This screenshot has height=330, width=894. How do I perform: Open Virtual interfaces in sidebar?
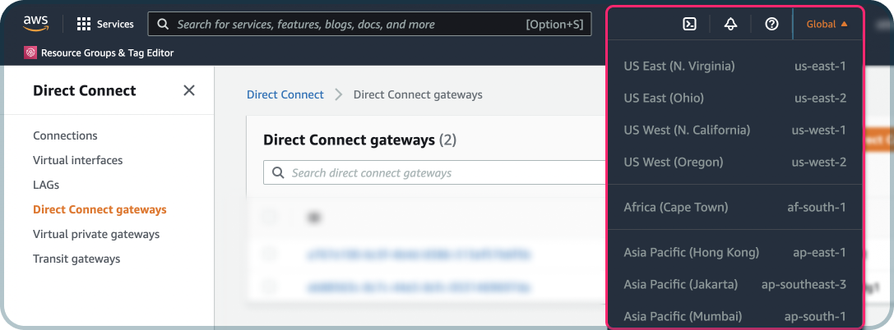pyautogui.click(x=77, y=160)
